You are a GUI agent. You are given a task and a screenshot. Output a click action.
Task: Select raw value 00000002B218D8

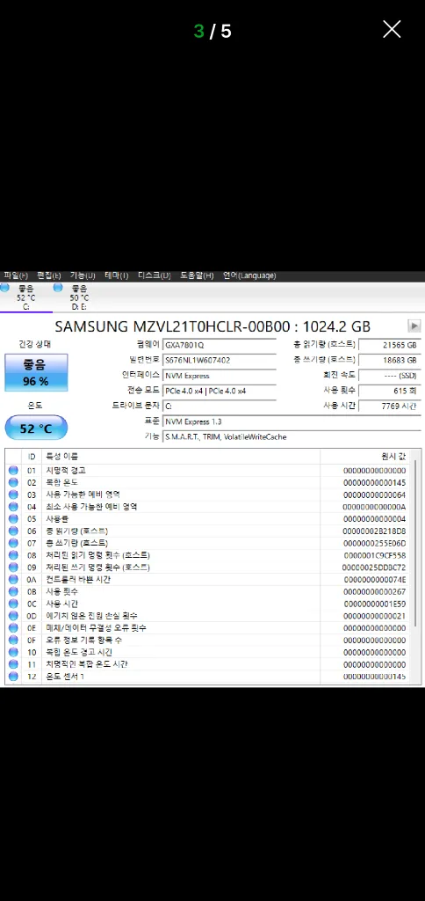374,531
